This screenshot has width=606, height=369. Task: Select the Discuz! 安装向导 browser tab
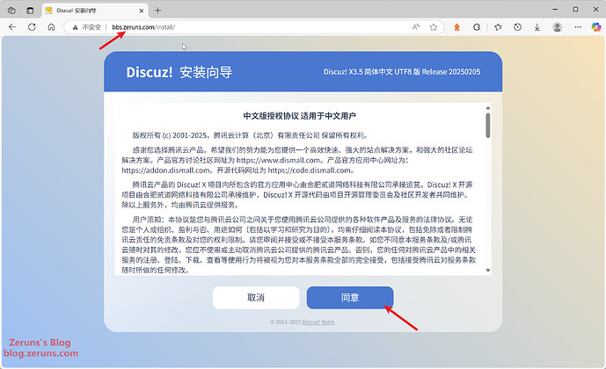coord(95,11)
